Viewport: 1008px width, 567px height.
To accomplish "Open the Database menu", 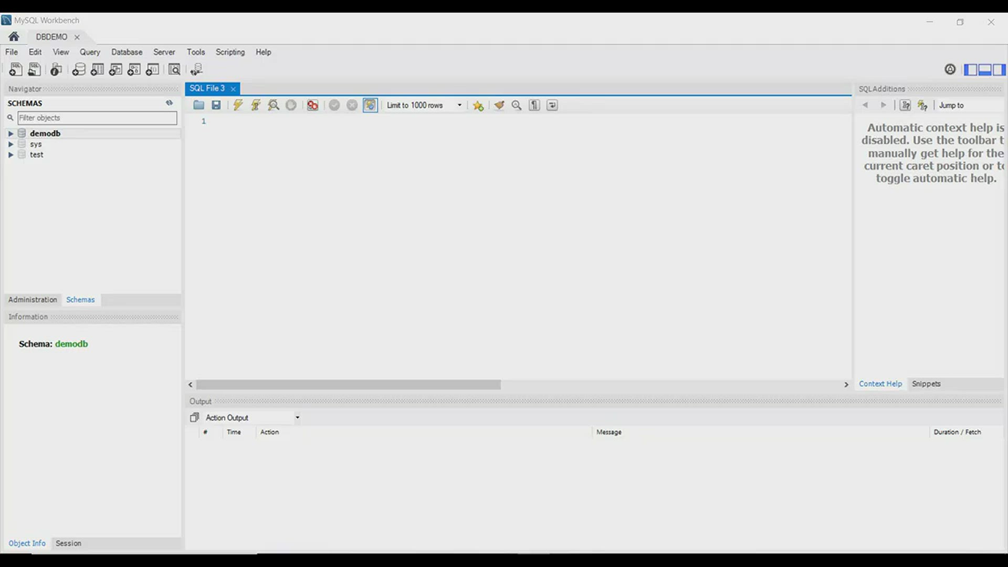I will pos(127,52).
